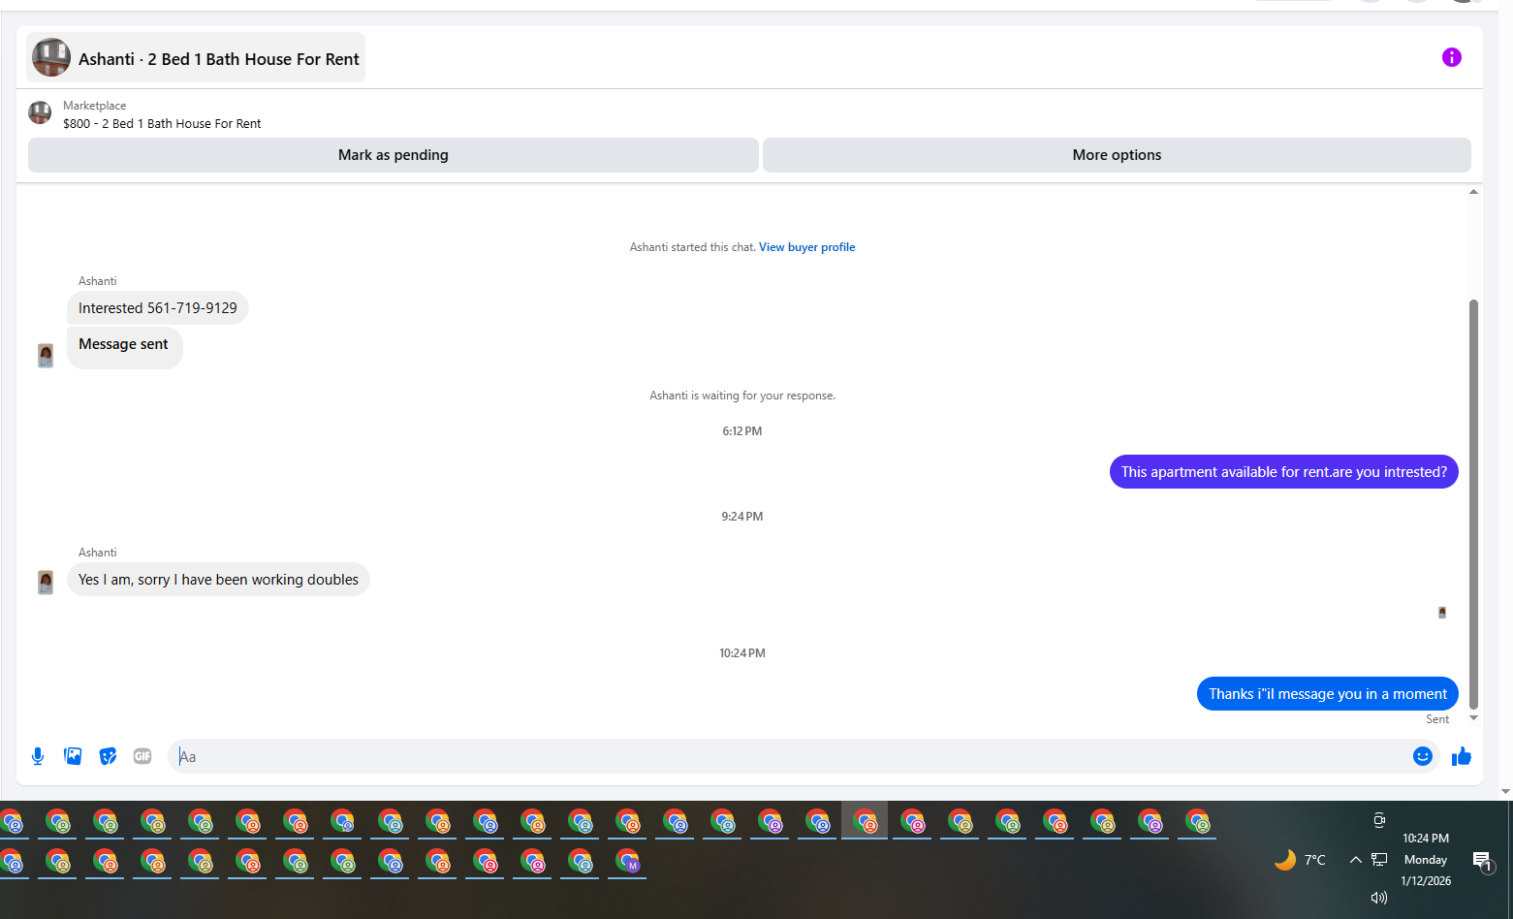Click the Ashanti started this chat text

coord(692,247)
